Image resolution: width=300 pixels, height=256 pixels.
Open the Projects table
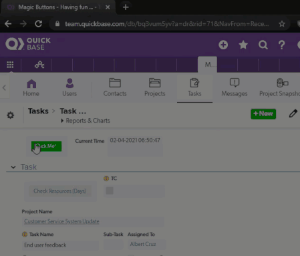pos(155,87)
